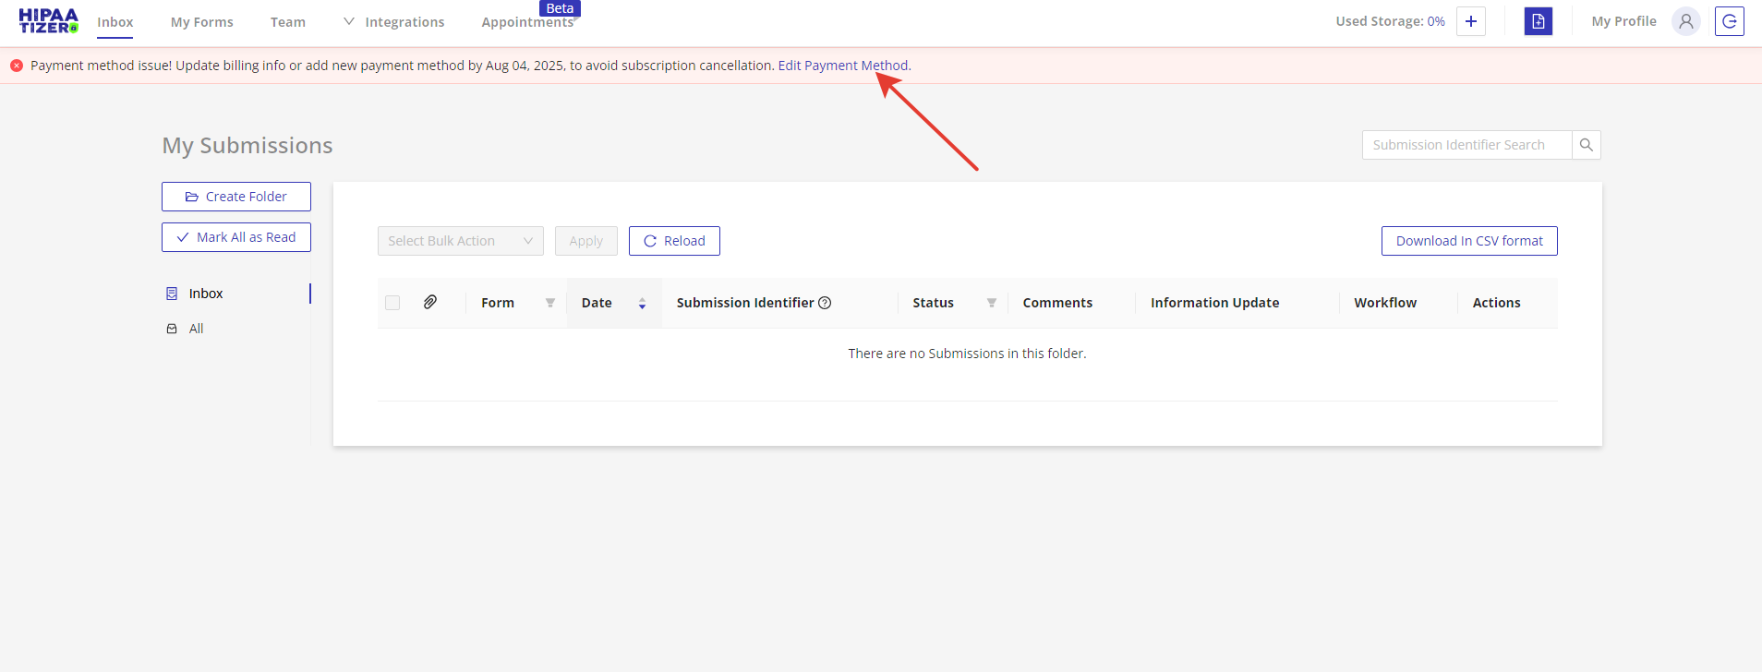
Task: Expand the Integrations menu
Action: pyautogui.click(x=394, y=22)
